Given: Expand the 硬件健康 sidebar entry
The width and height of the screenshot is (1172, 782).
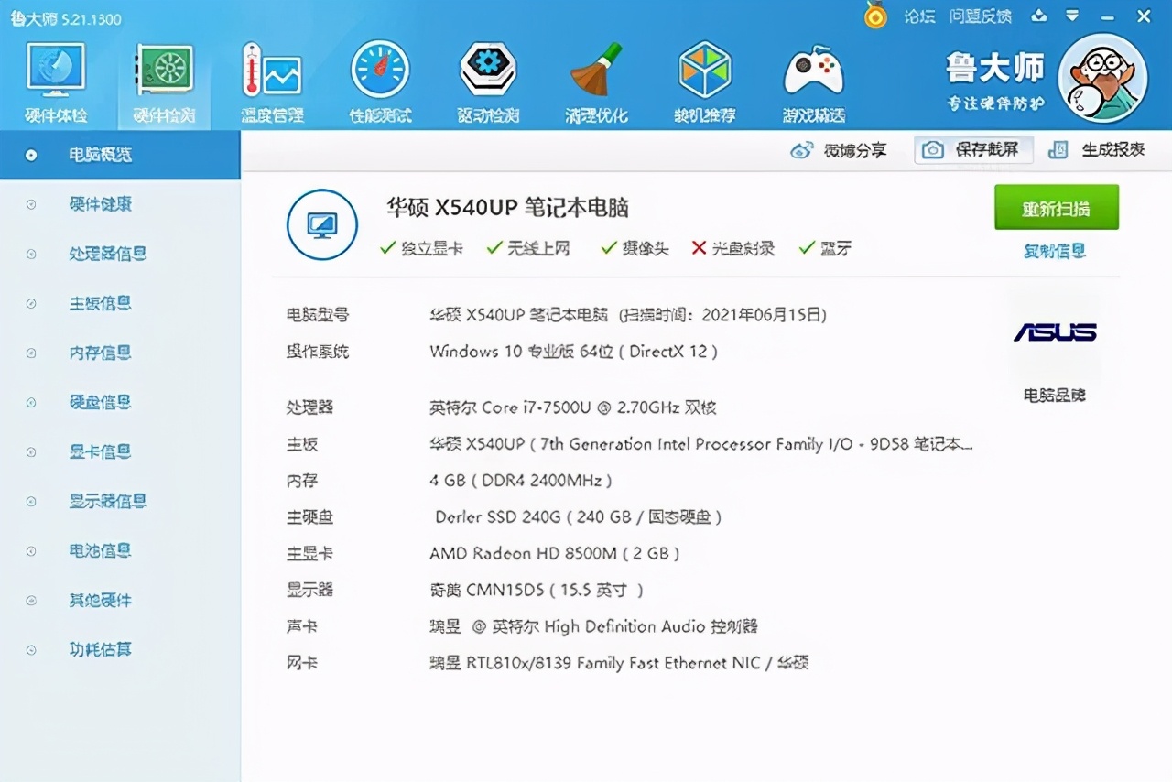Looking at the screenshot, I should coord(101,204).
